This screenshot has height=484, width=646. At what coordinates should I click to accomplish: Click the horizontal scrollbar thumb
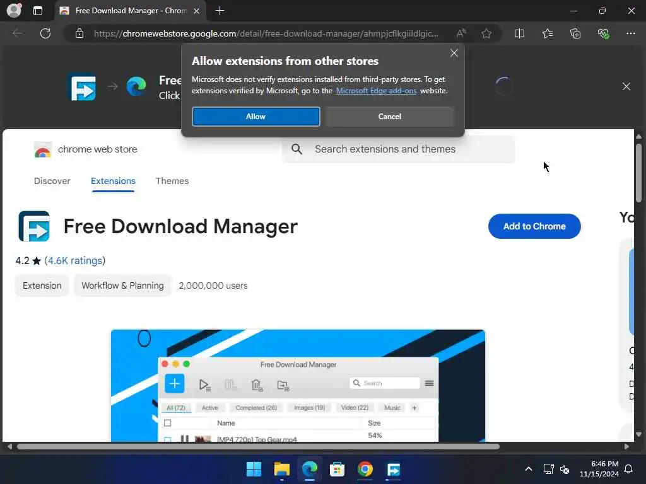click(258, 447)
